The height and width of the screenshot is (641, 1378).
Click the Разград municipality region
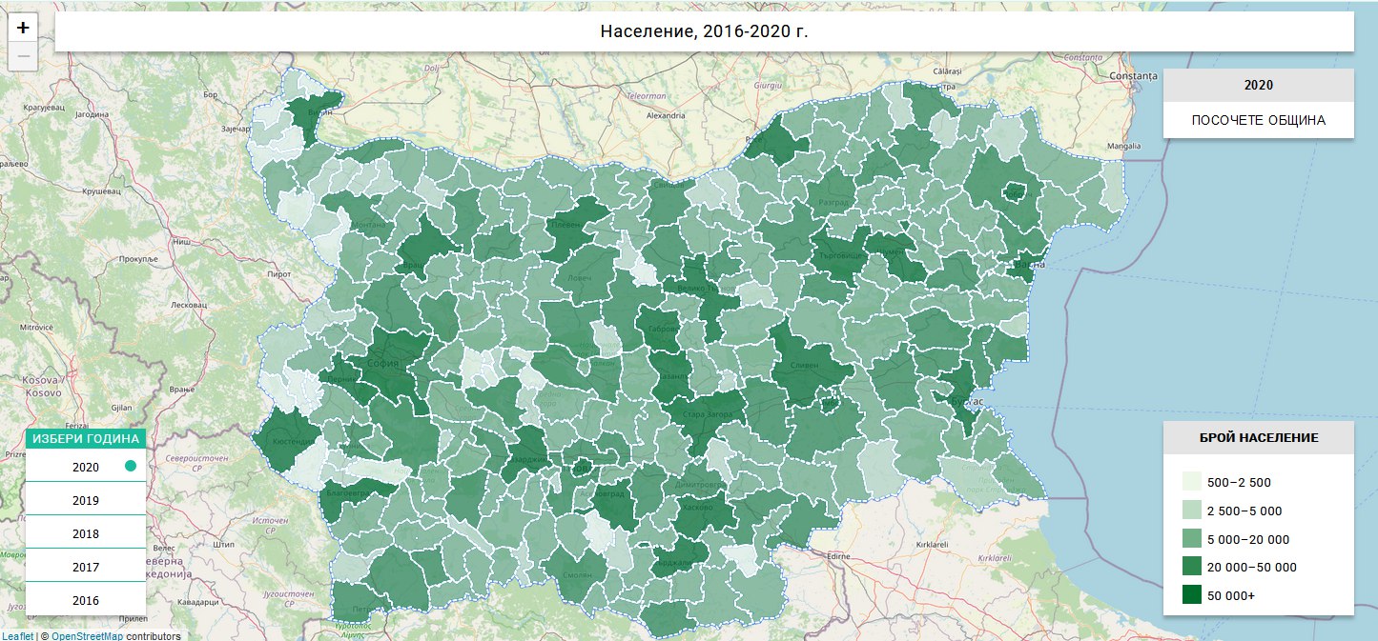834,195
